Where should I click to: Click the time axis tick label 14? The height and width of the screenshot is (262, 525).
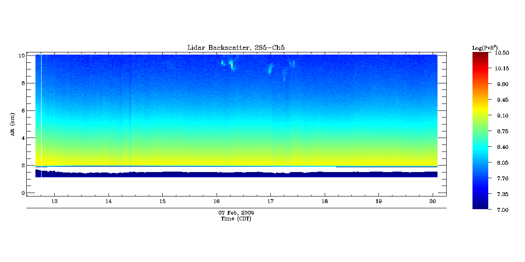pyautogui.click(x=108, y=201)
